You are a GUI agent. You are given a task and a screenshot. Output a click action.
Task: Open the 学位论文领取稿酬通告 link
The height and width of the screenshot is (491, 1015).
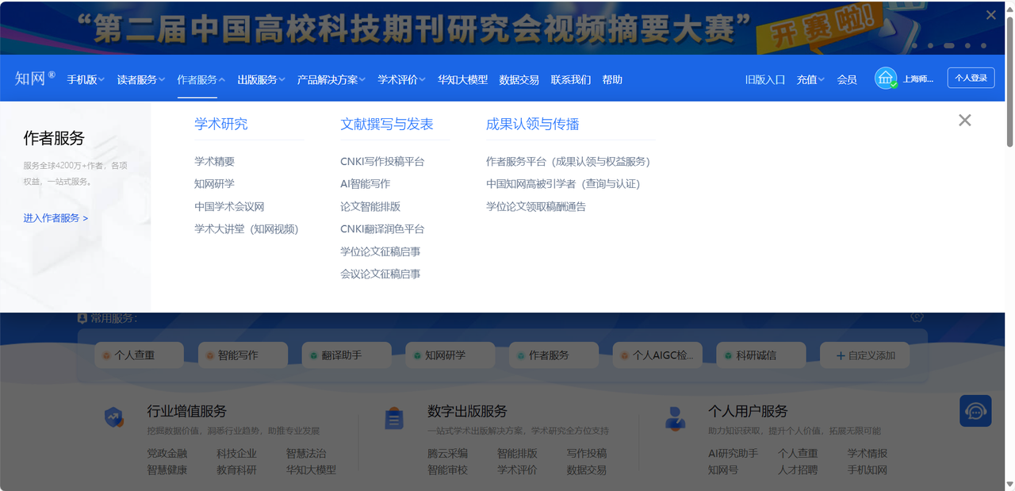(x=536, y=206)
